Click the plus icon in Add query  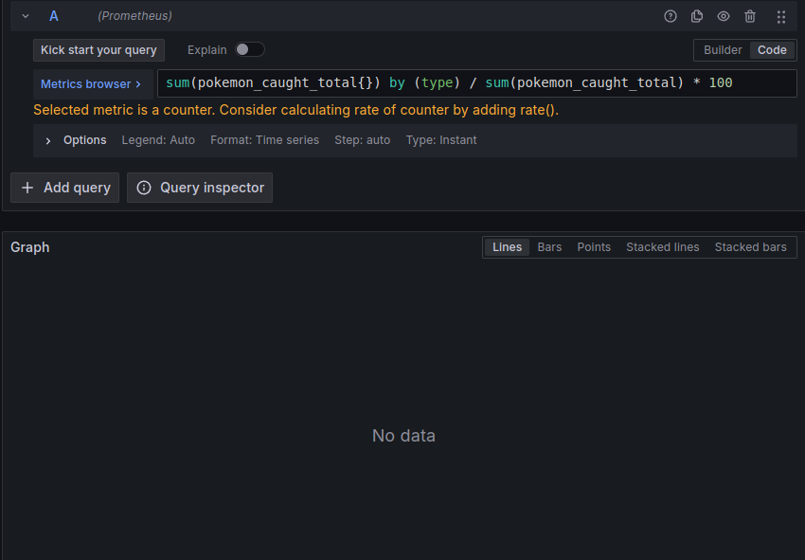[x=27, y=188]
